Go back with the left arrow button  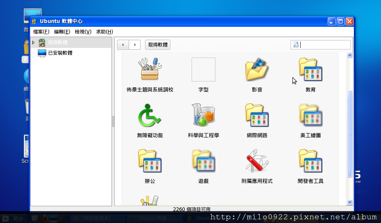123,45
